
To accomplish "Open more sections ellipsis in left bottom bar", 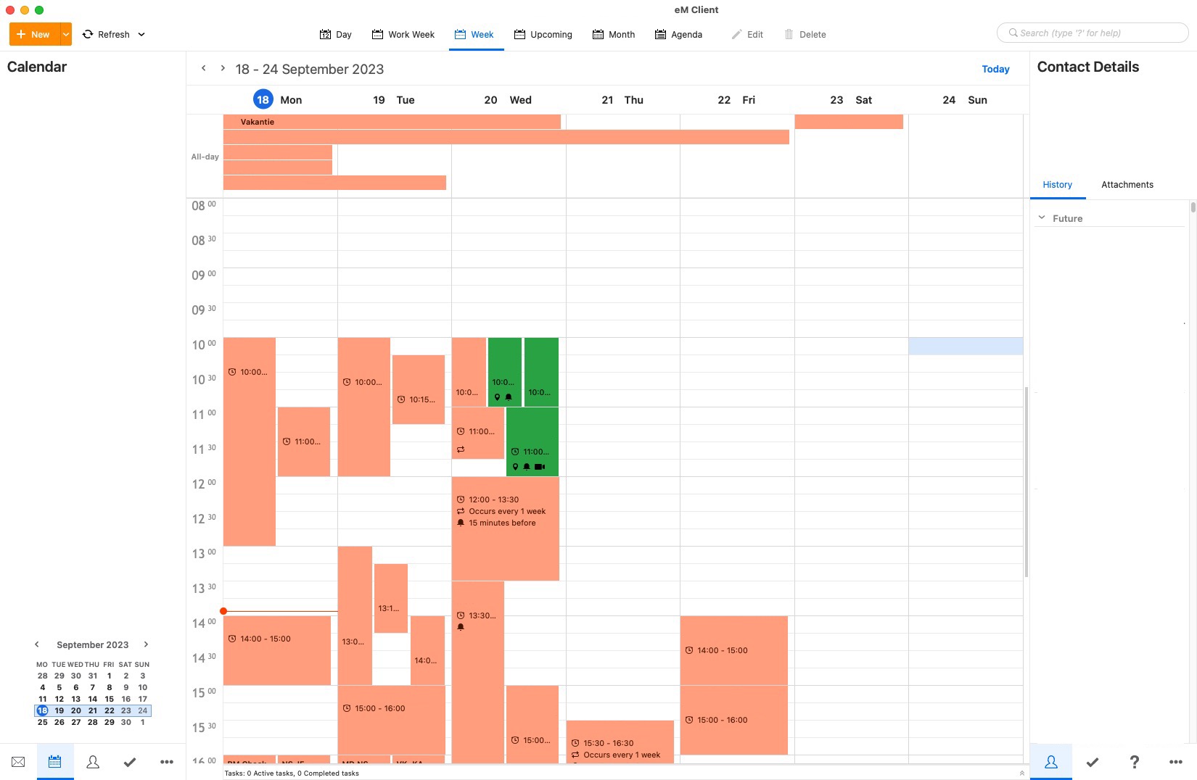I will pos(167,762).
